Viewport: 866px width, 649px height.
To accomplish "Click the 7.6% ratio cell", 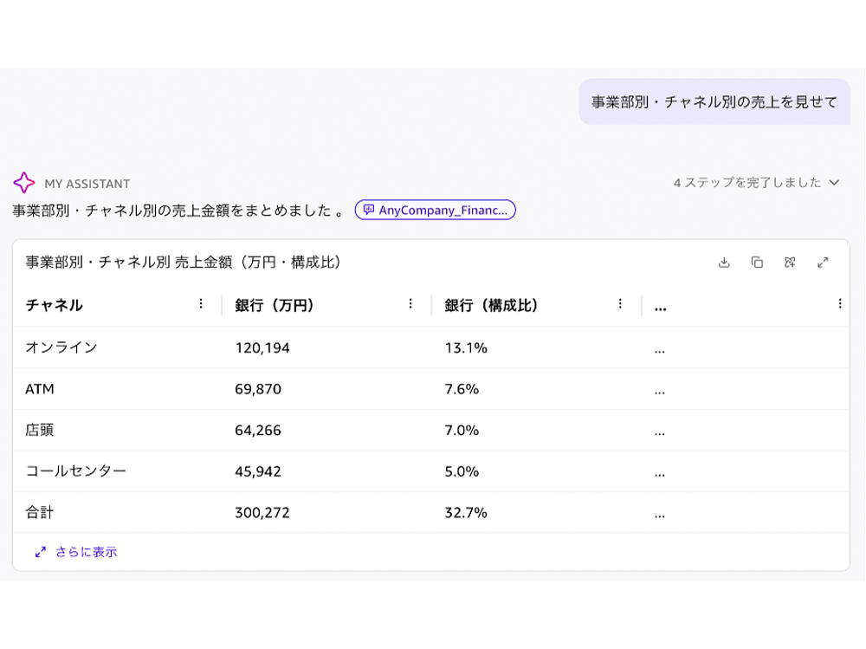I will pyautogui.click(x=462, y=389).
